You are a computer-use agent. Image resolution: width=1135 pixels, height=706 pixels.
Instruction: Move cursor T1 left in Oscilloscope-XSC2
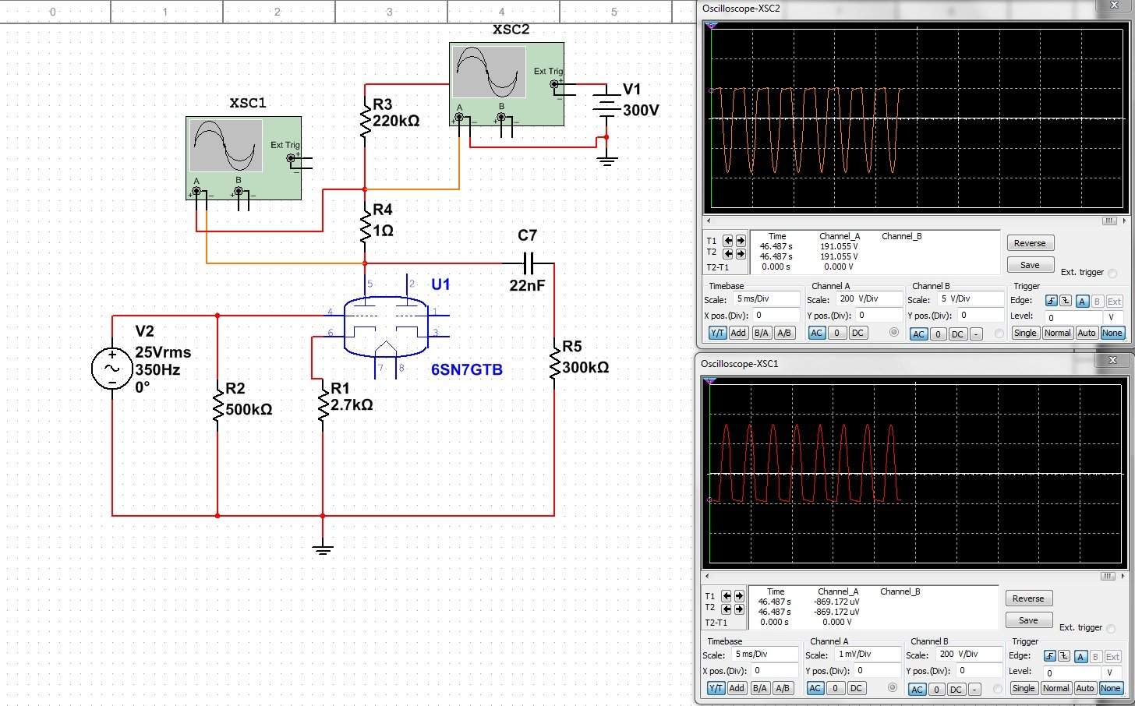pos(728,241)
